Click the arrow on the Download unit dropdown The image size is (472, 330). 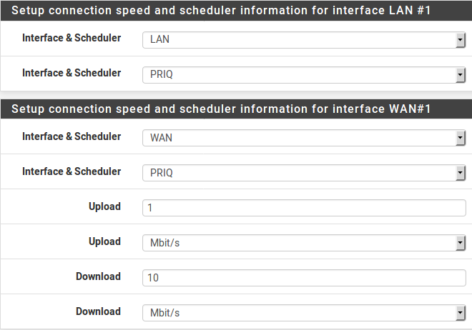[x=461, y=313]
